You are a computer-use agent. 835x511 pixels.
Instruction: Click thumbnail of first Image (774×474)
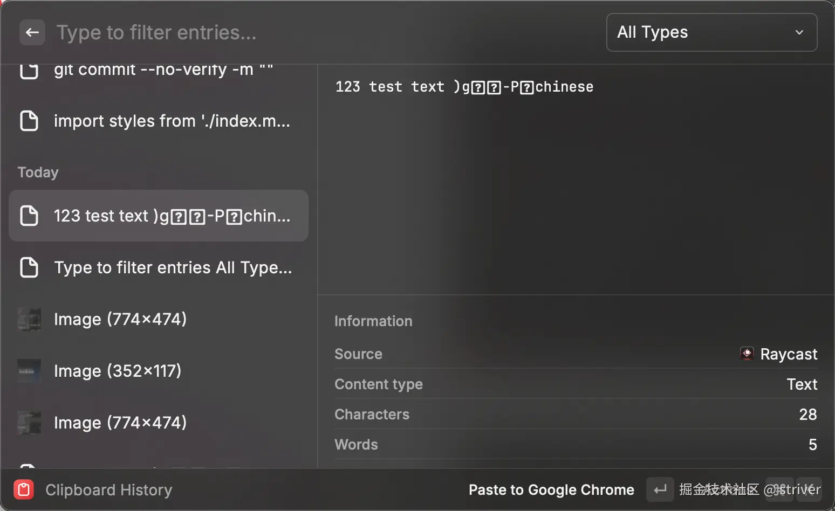click(x=29, y=319)
